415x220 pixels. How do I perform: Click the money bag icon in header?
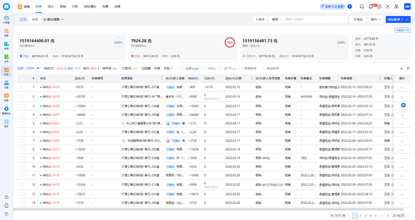(x=397, y=7)
